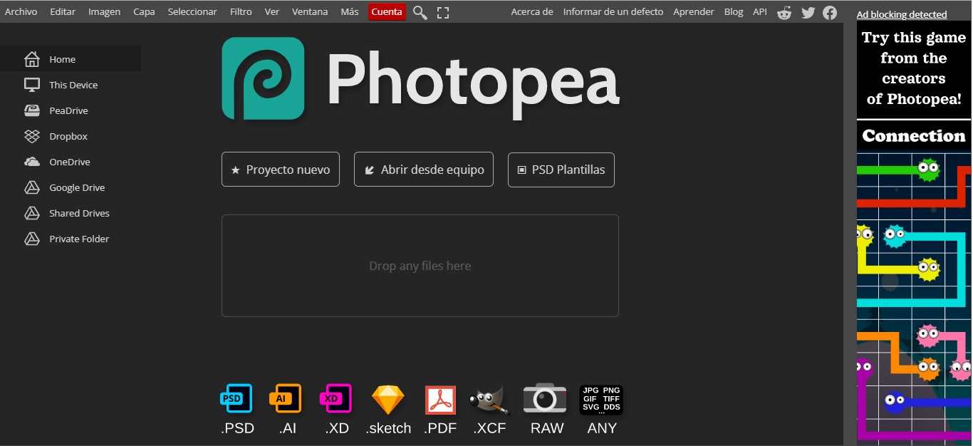Open the Twitter bird icon
Viewport: 973px width, 446px height.
(x=808, y=12)
